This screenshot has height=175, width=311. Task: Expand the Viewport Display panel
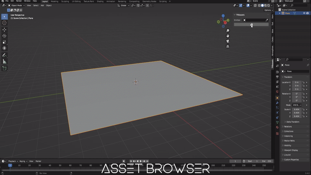(x=291, y=150)
